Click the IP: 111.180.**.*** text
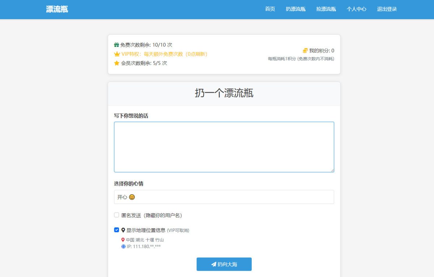The image size is (434, 277). pos(144,247)
